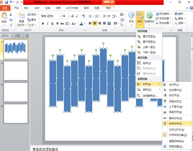Expand the Rotate (旋转) submenu
Screen dimensions: 193x151
[149, 90]
